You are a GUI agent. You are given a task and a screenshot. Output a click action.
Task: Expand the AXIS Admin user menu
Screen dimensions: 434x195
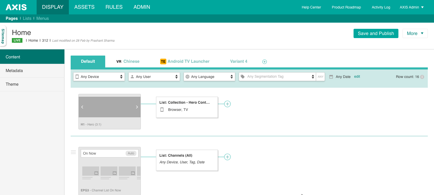tap(412, 7)
